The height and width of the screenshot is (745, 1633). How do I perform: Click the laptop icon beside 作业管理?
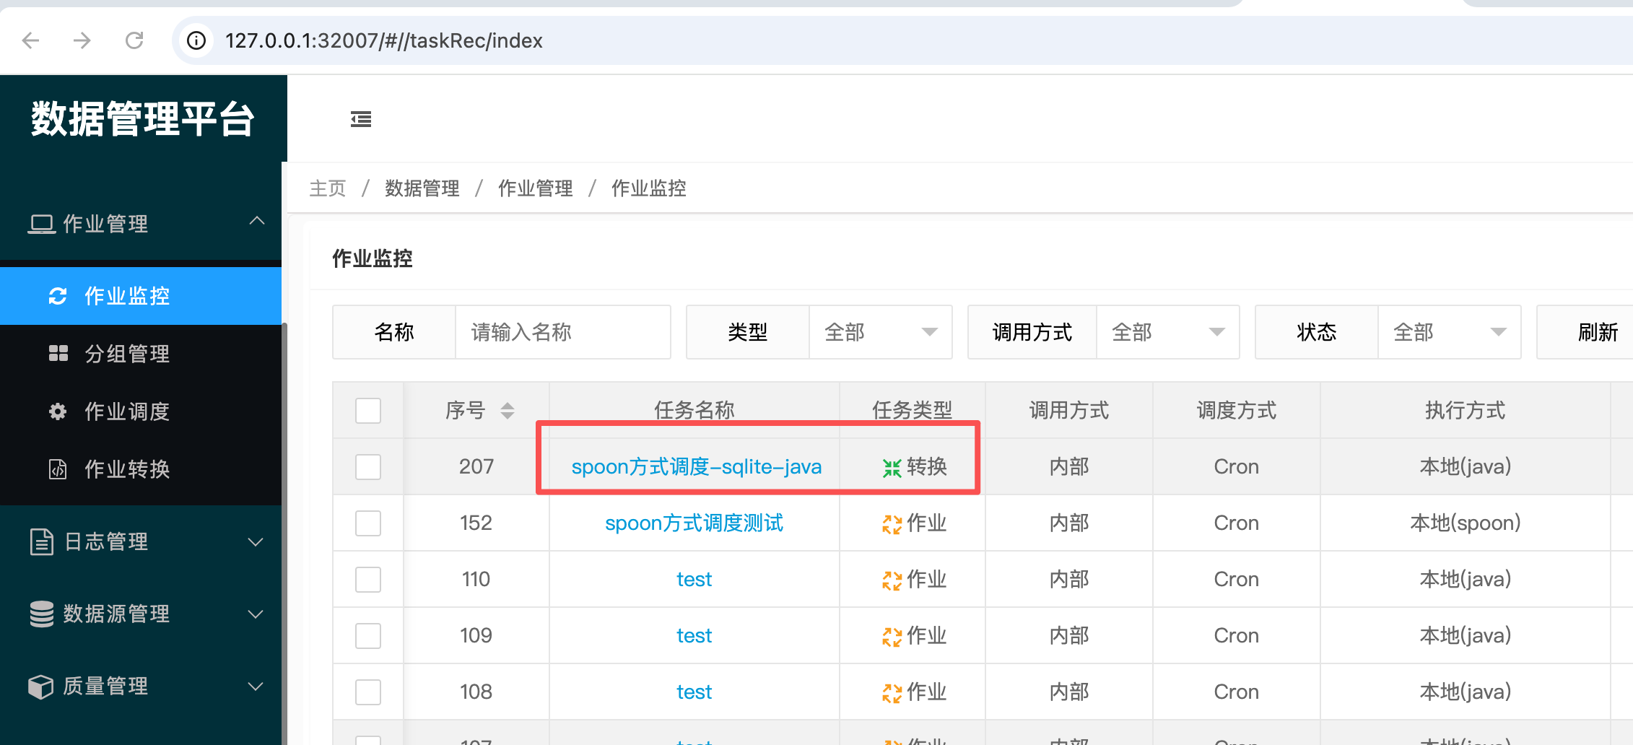(x=42, y=225)
